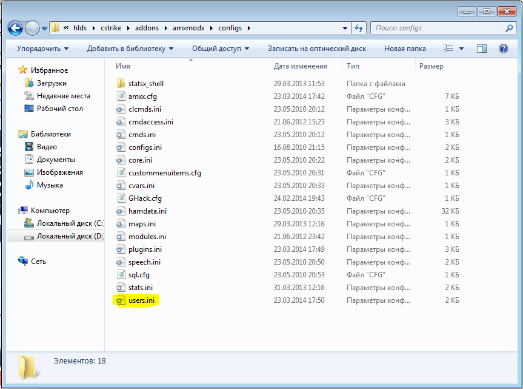Image resolution: width=523 pixels, height=389 pixels.
Task: Open Музыка library
Action: click(x=50, y=185)
